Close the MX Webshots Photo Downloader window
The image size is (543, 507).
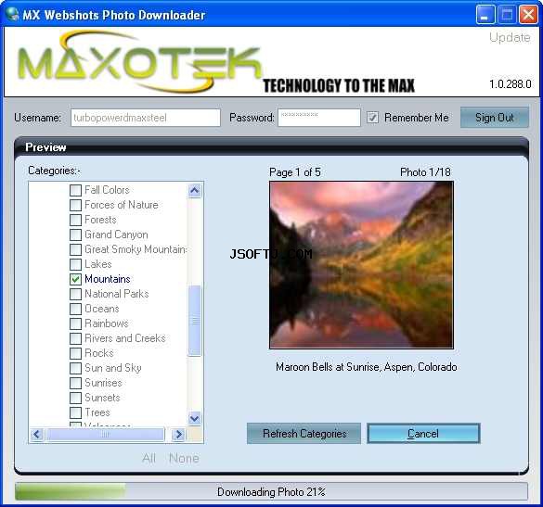[528, 15]
